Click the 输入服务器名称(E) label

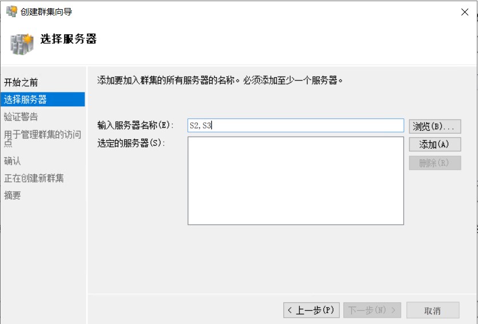(135, 125)
